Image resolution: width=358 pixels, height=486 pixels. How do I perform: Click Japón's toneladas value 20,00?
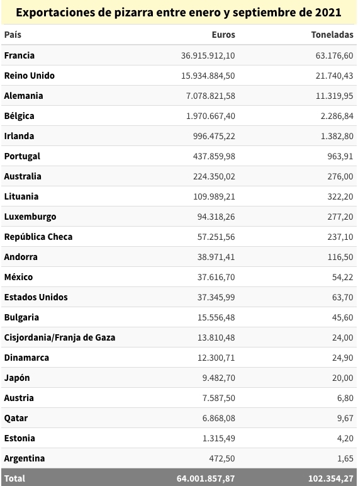tap(342, 378)
